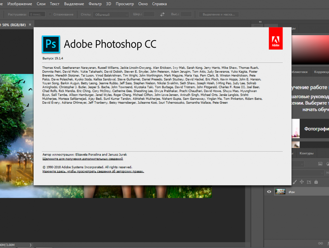Open the blending mode dropdown in Layers
Image resolution: width=329 pixels, height=248 pixels.
point(308,173)
